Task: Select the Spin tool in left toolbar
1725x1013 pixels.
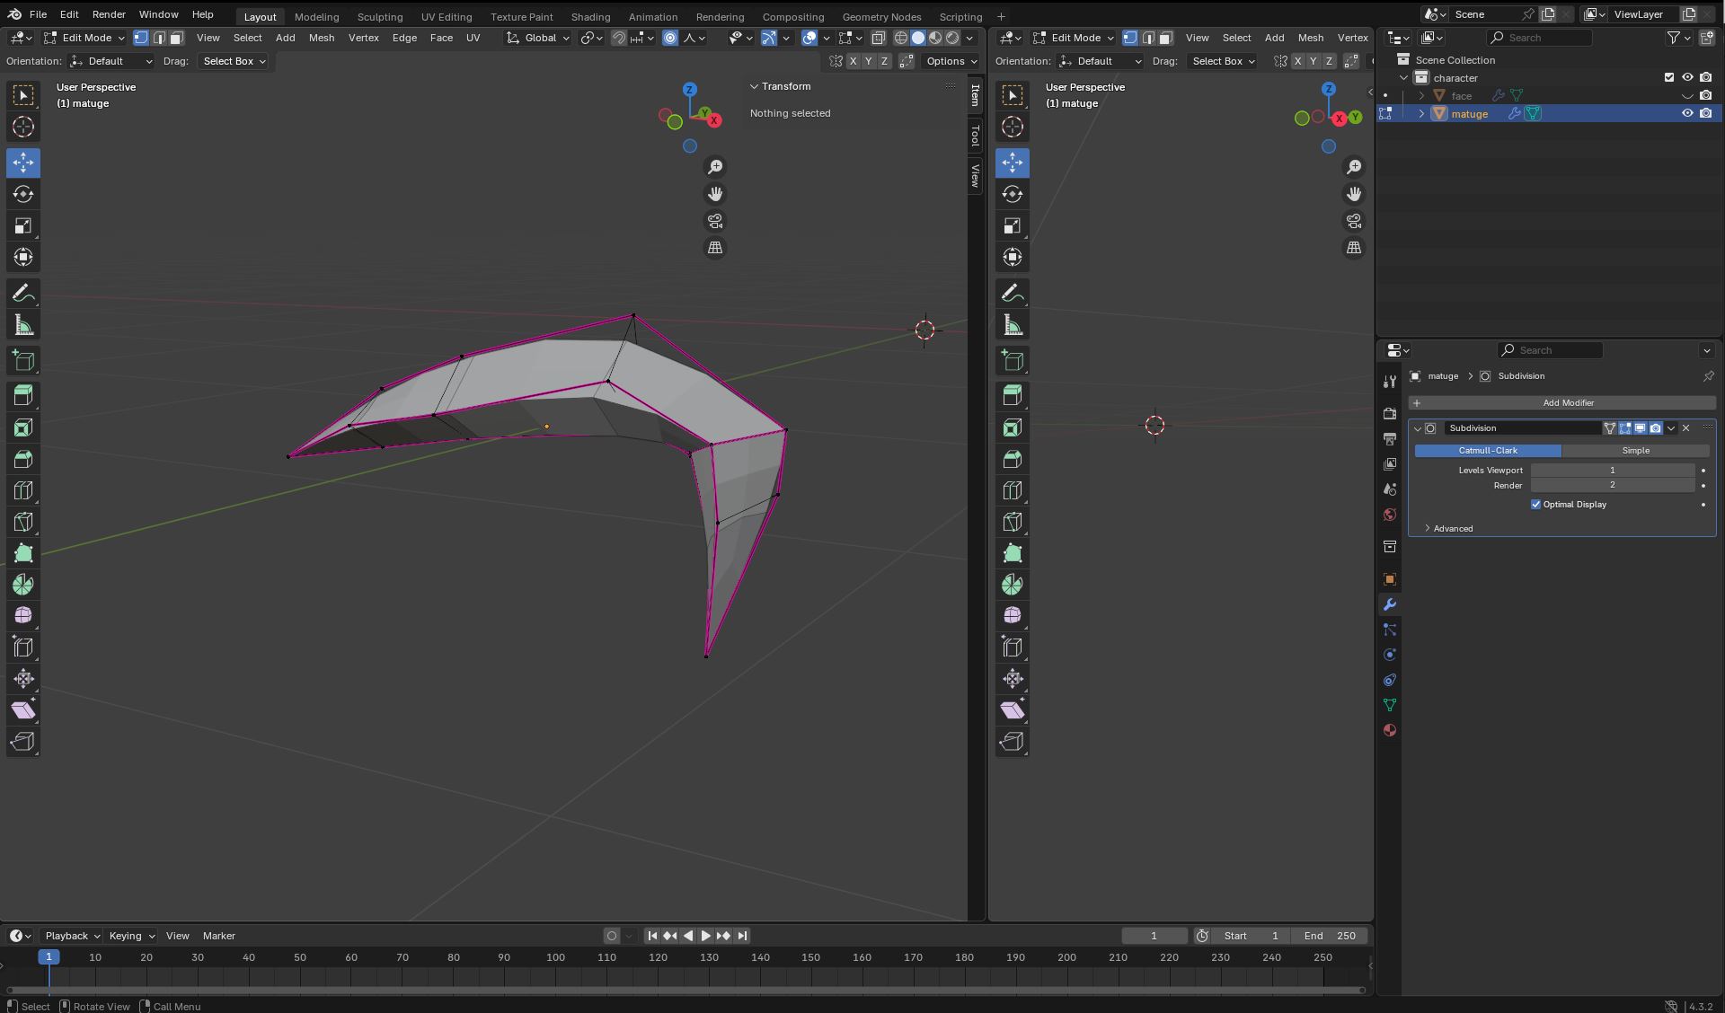Action: (x=23, y=585)
